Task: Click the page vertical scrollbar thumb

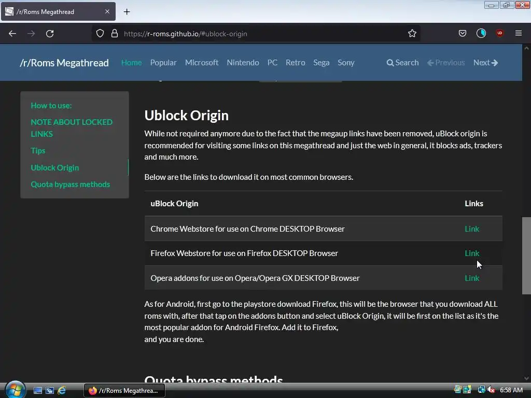Action: pyautogui.click(x=526, y=255)
